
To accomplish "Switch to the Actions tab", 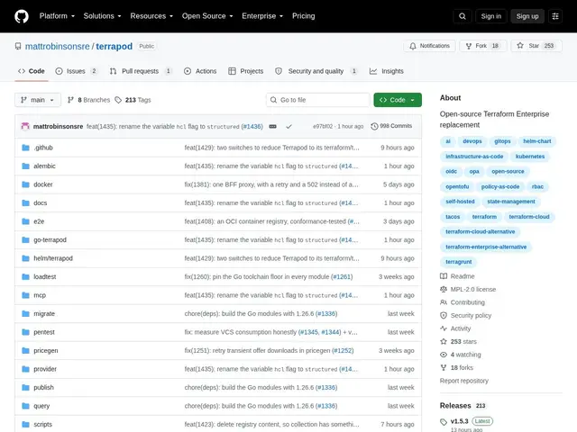I will pyautogui.click(x=200, y=71).
